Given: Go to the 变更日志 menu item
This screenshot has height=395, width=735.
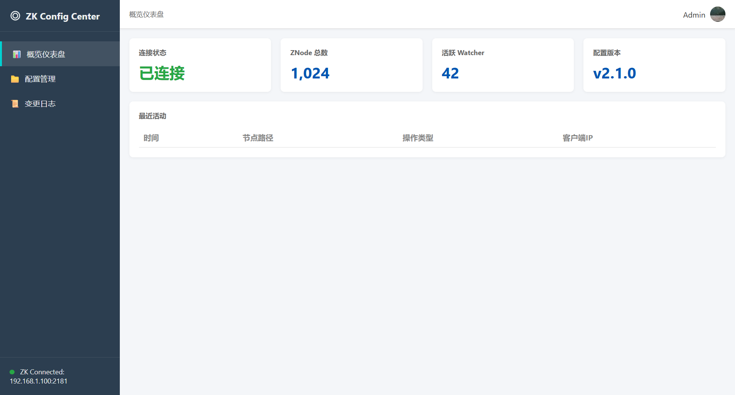Looking at the screenshot, I should pos(40,104).
